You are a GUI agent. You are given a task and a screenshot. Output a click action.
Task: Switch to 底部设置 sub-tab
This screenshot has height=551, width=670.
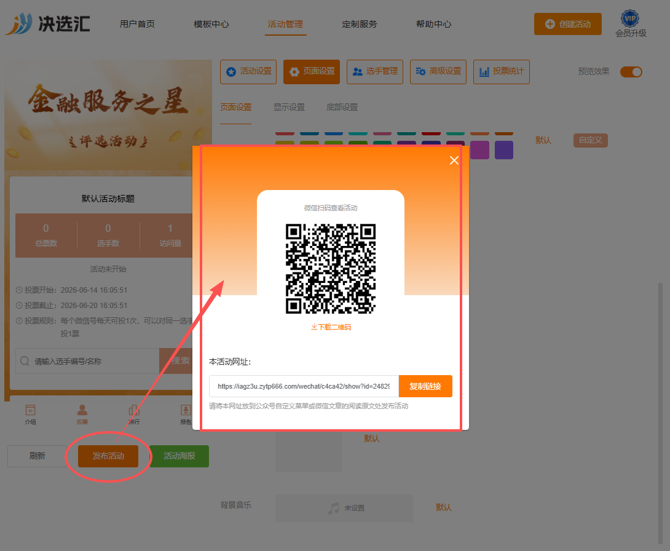(342, 107)
